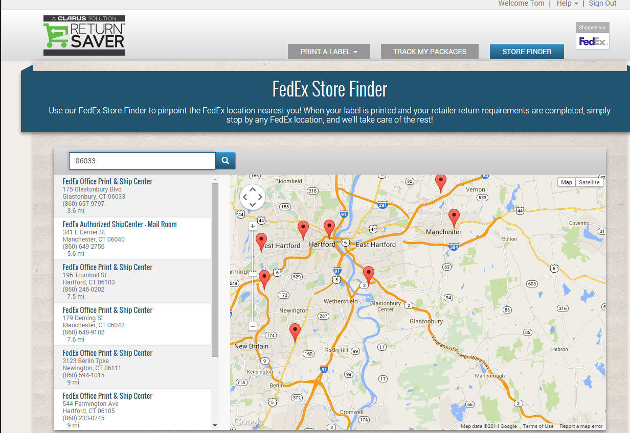Click the store list scroll up arrow

(215, 179)
